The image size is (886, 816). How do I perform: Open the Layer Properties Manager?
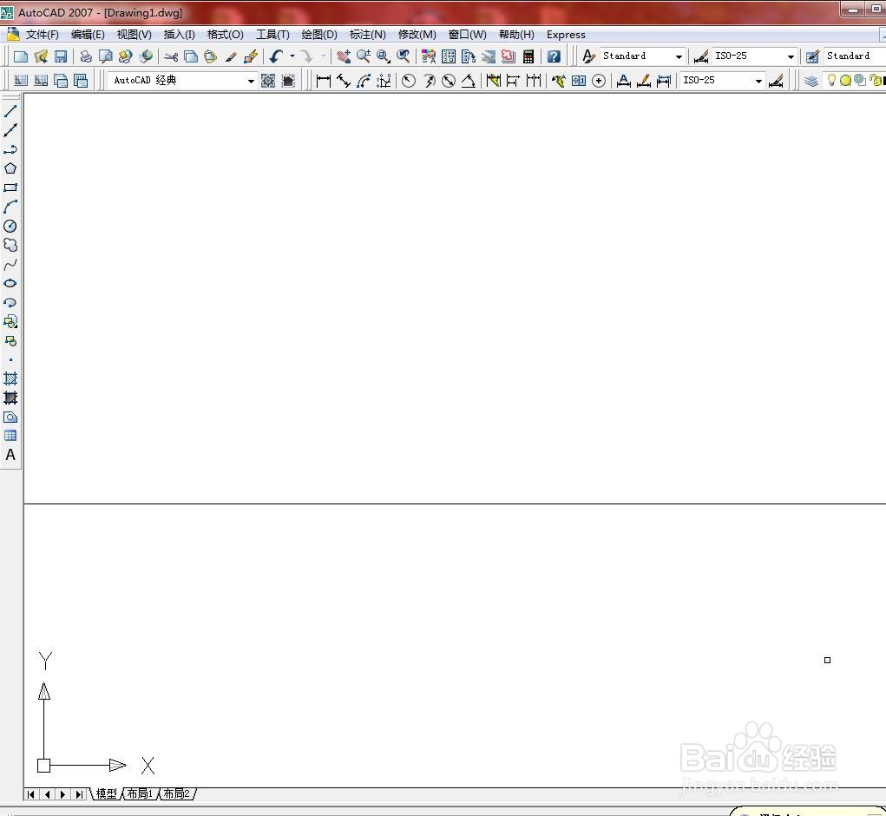[811, 81]
